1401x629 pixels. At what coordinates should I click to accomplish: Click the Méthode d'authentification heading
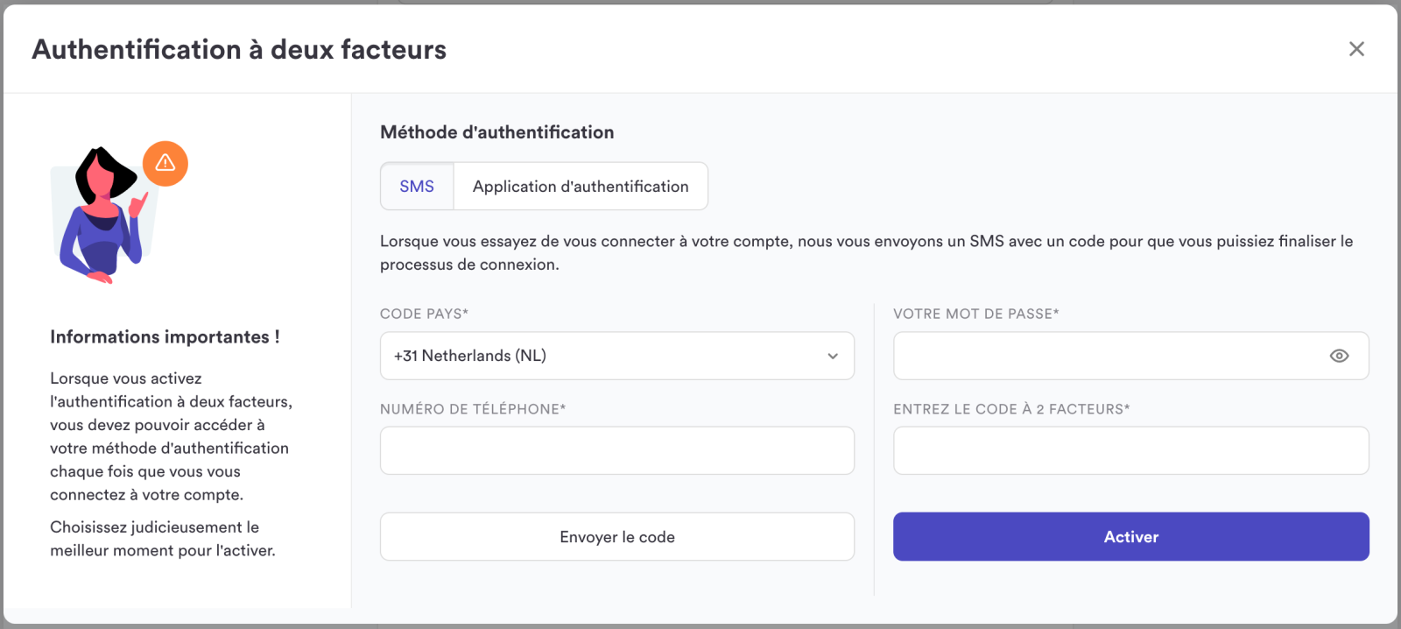[496, 132]
